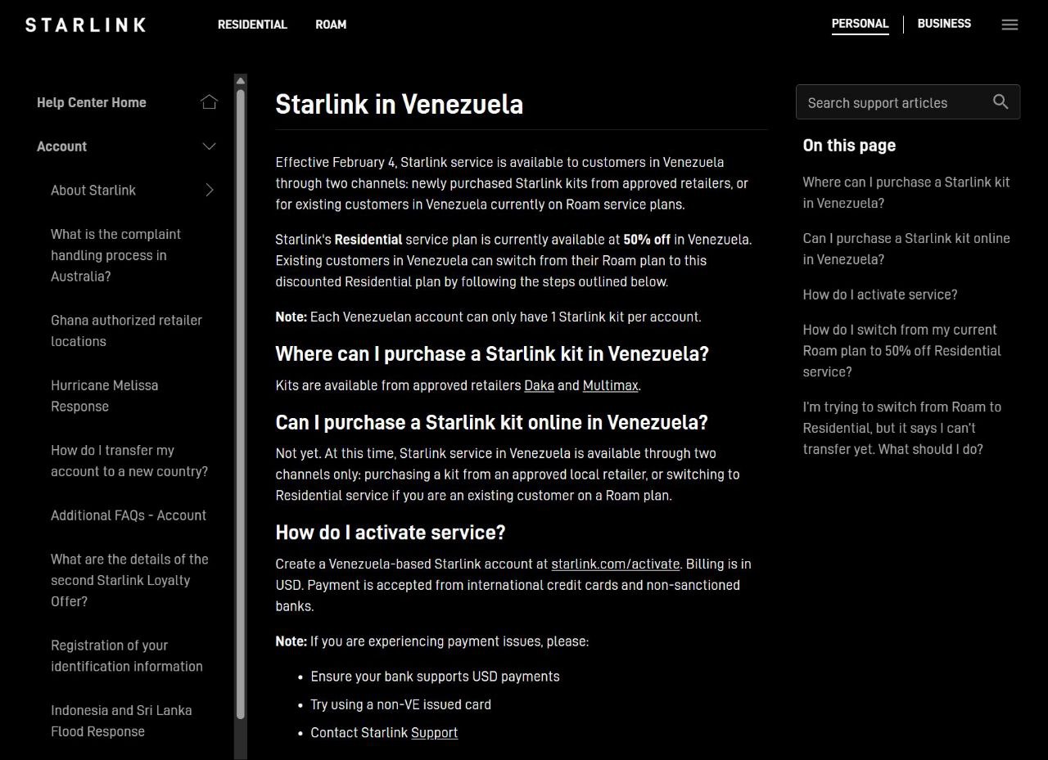
Task: Open the hamburger menu icon
Action: [1010, 25]
